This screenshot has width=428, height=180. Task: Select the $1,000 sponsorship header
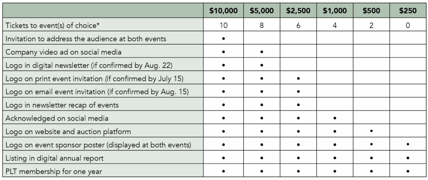tap(335, 11)
